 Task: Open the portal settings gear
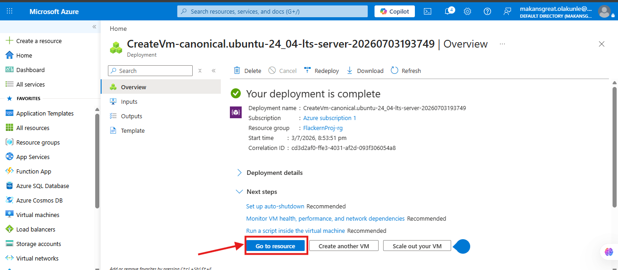(467, 11)
